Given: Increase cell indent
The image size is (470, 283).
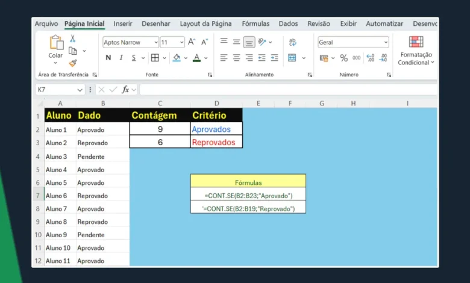Looking at the screenshot, I should (x=274, y=57).
